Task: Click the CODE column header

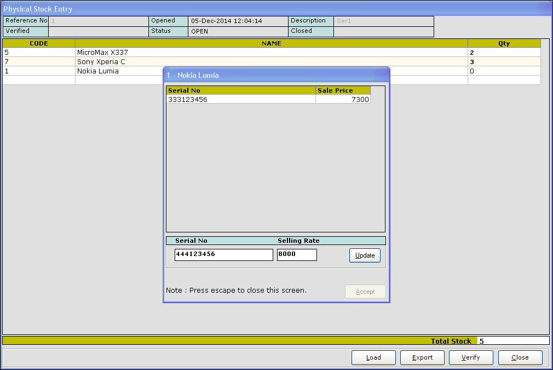Action: click(39, 43)
